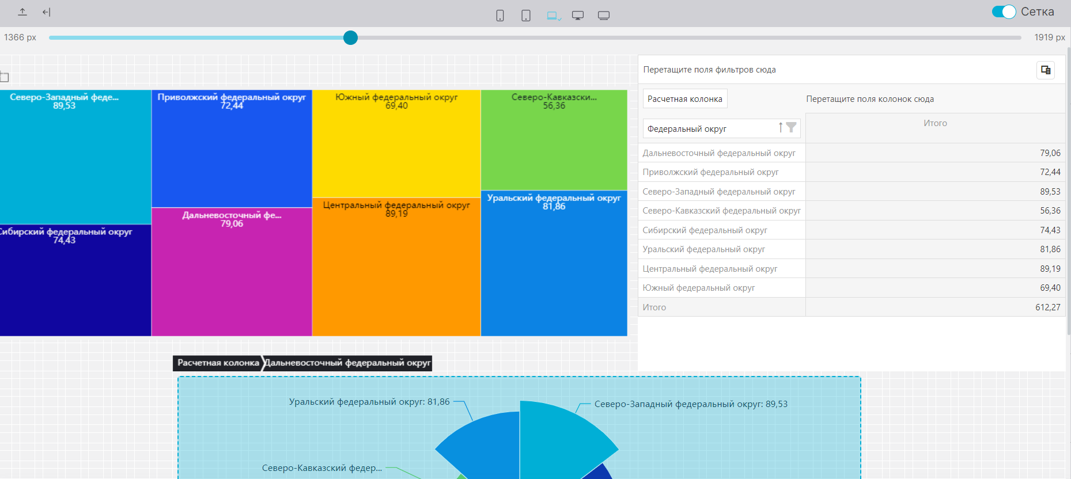Select the desktop monitor viewport icon

tap(578, 16)
